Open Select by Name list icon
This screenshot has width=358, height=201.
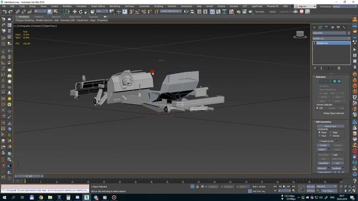pos(55,11)
